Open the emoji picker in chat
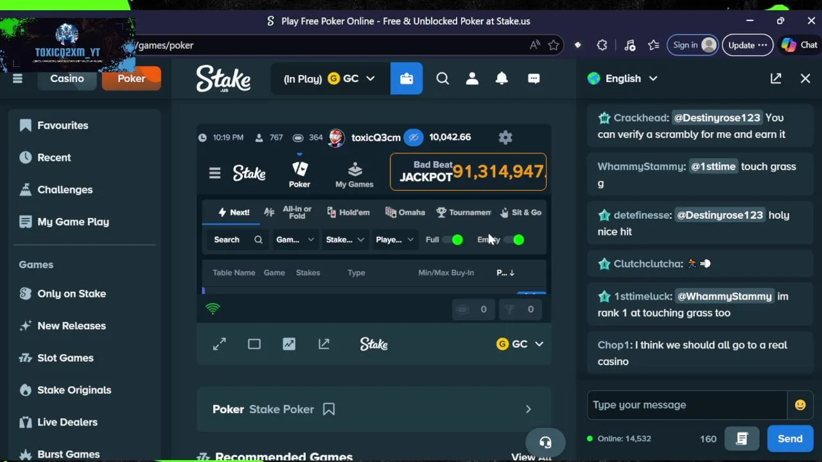The height and width of the screenshot is (462, 822). (x=800, y=405)
